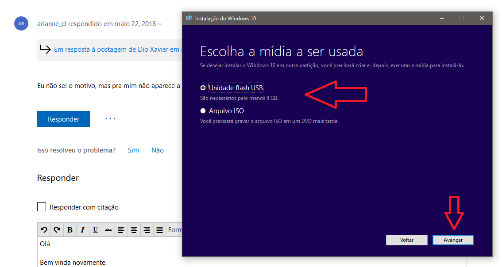Center align text in reply editor
Image resolution: width=502 pixels, height=267 pixels.
[x=134, y=229]
